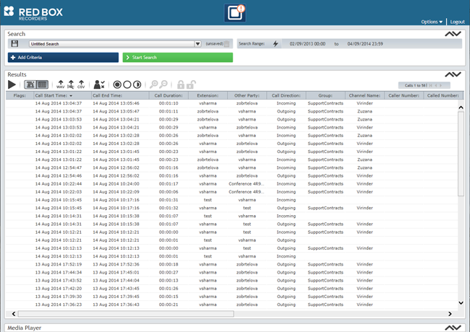Viewport: 470px width, 332px height.
Task: Click the Red Box Recorders logo
Action: tap(33, 13)
